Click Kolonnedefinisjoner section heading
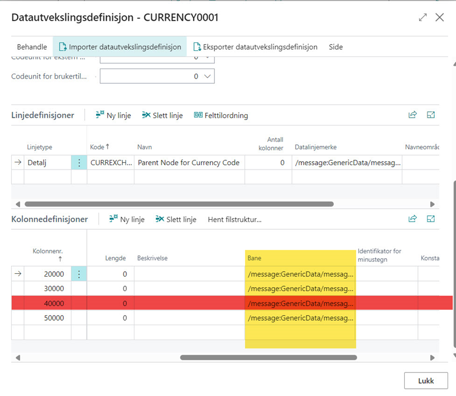This screenshot has height=396, width=456. point(50,219)
